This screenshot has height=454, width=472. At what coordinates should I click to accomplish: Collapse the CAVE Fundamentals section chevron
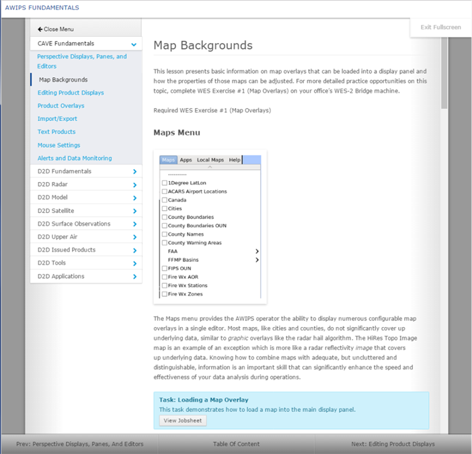pos(134,44)
